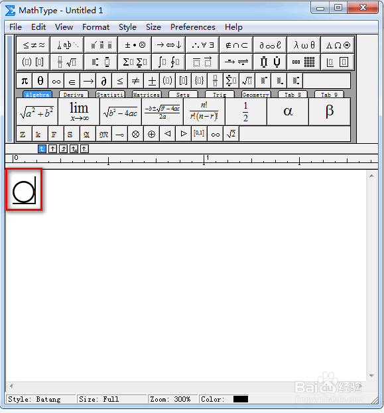Insert the plus-minus symbol
Screen dimensions: 384x413
click(152, 81)
